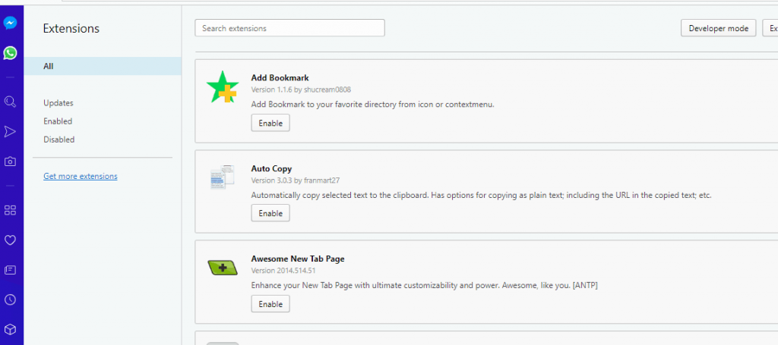Open My Flow arrow icon in sidebar
Screen dimensions: 778x345
pos(10,132)
